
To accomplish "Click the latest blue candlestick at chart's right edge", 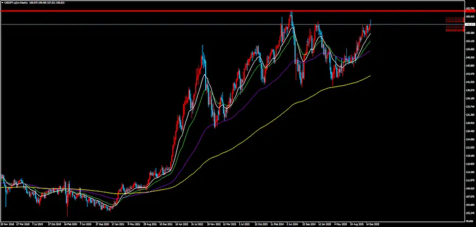I will 370,23.
